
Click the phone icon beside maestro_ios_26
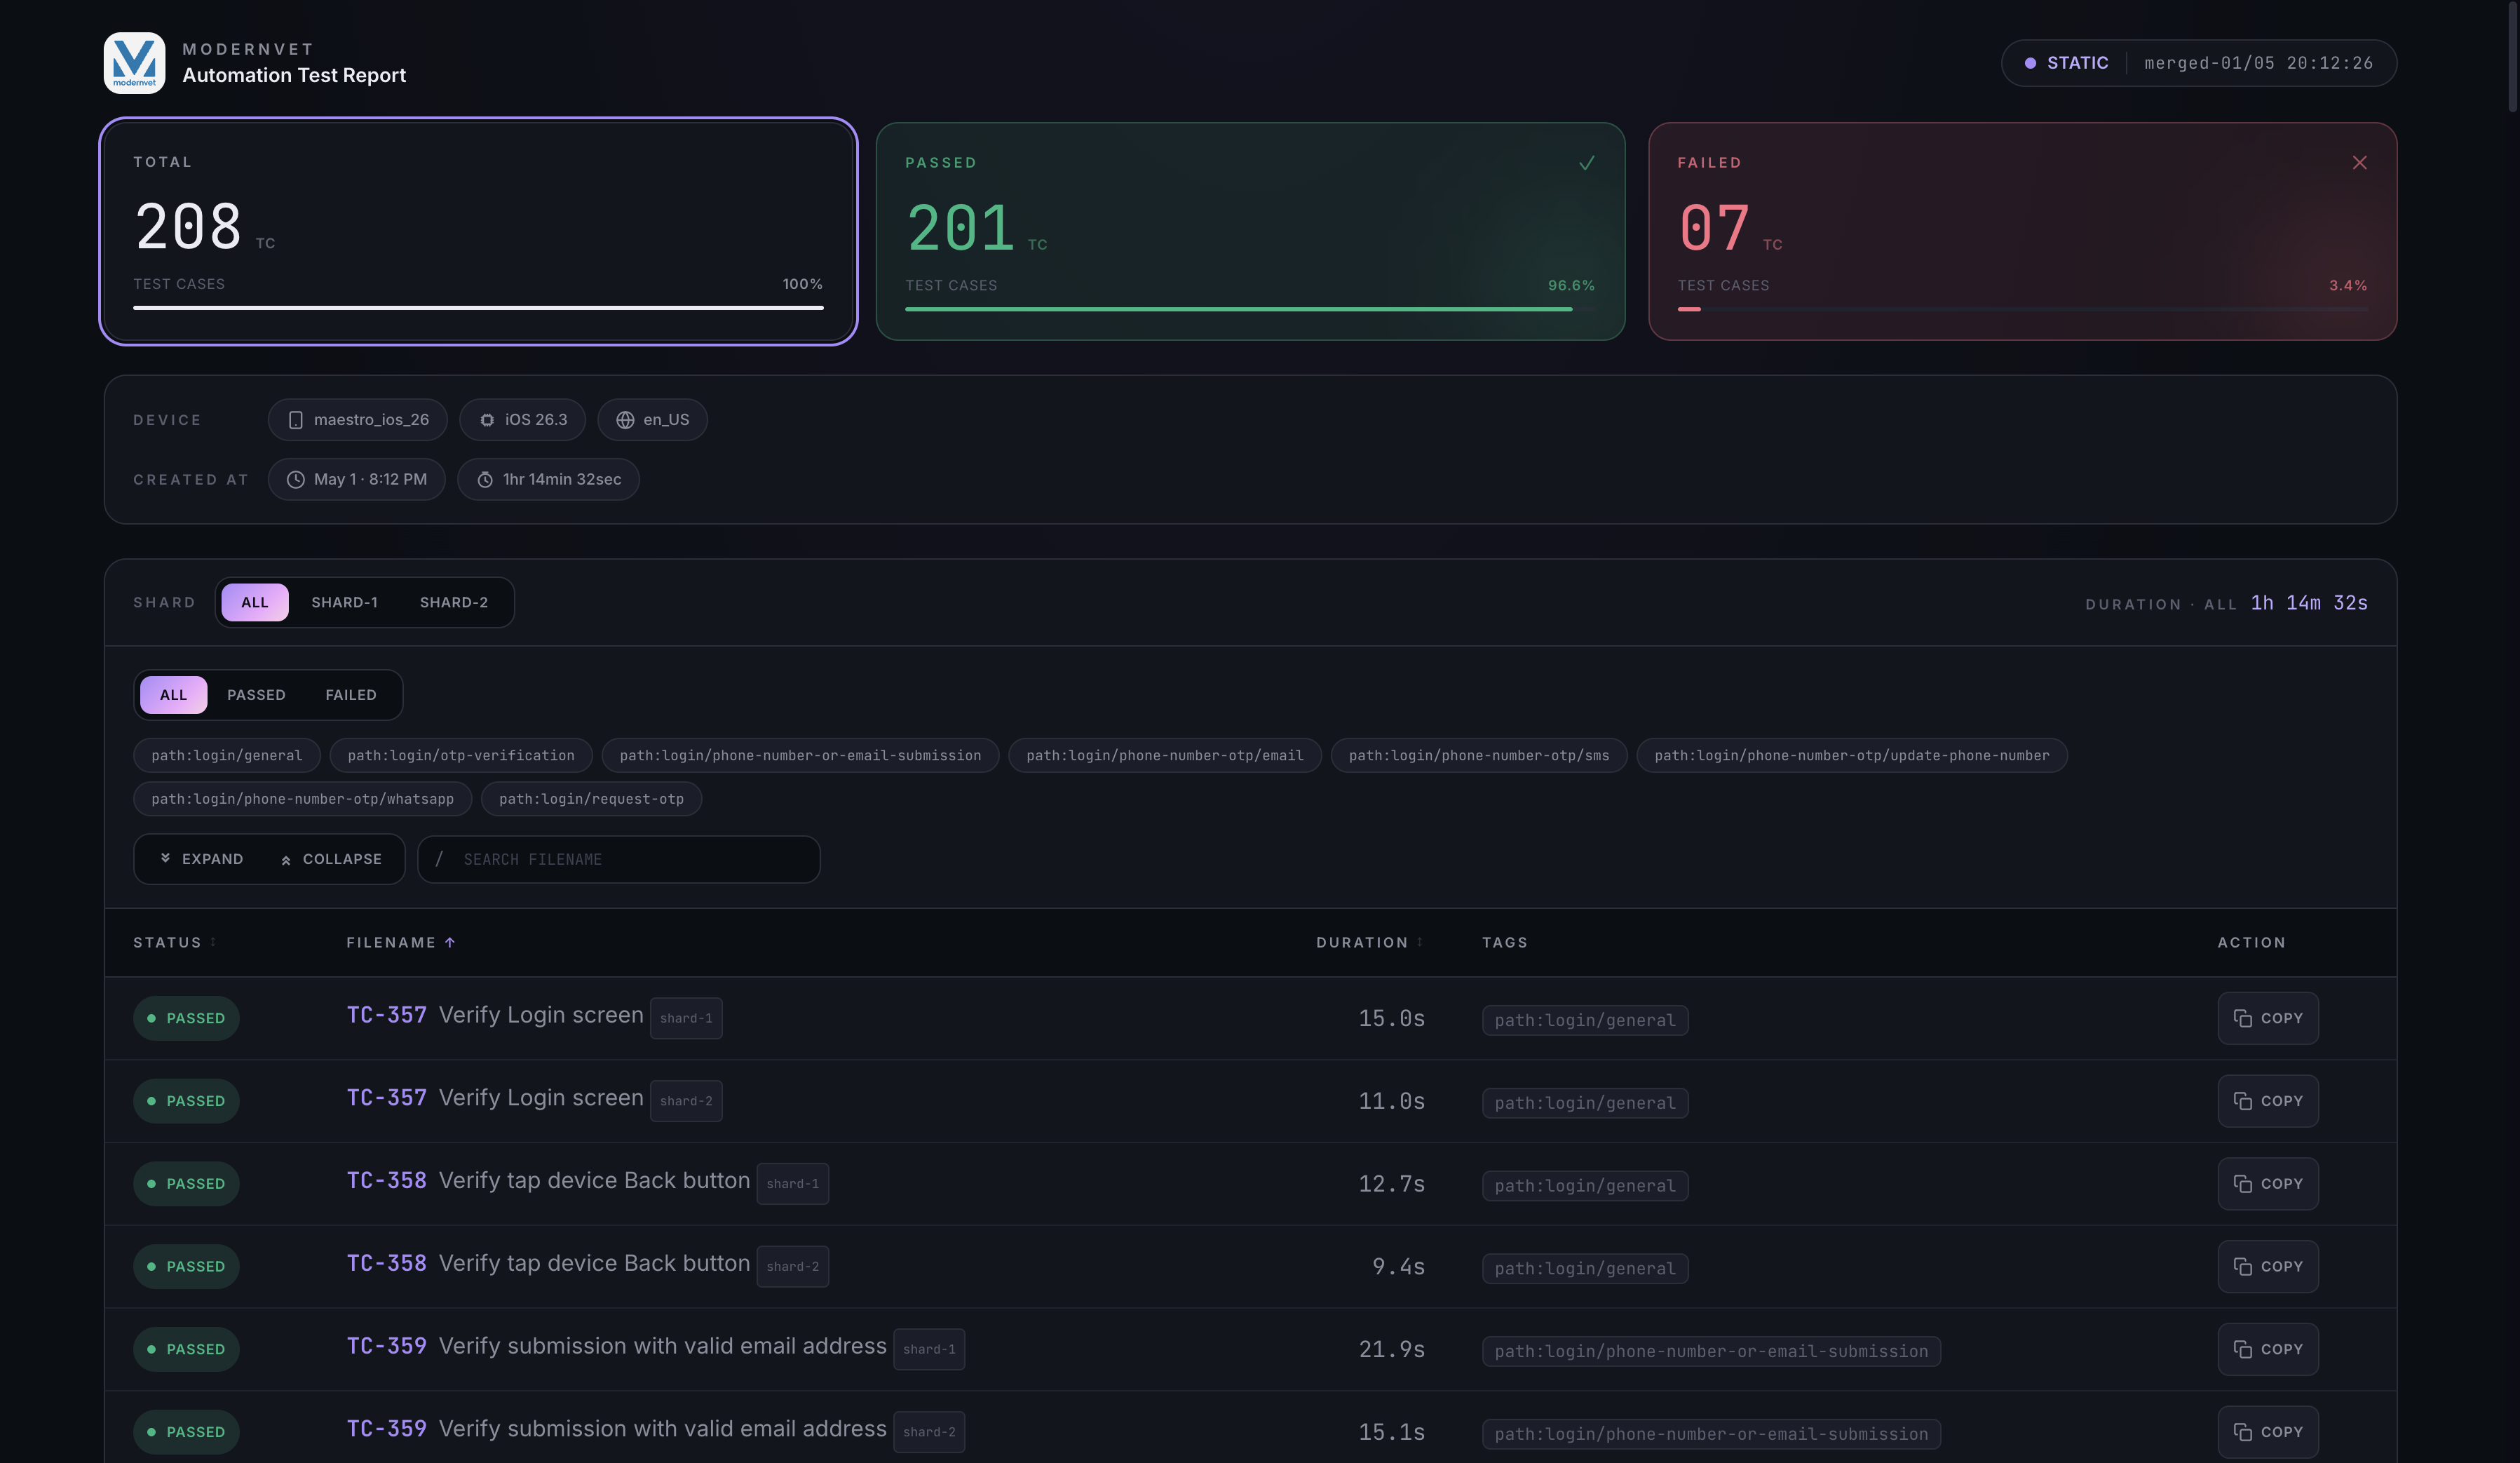tap(295, 420)
